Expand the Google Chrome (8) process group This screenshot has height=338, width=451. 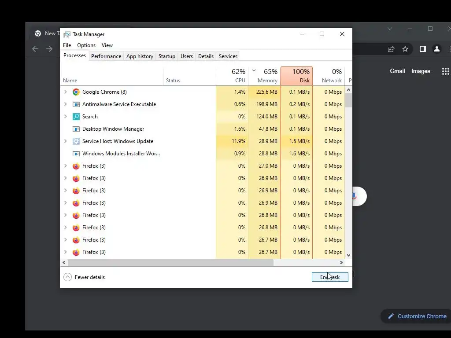[66, 92]
